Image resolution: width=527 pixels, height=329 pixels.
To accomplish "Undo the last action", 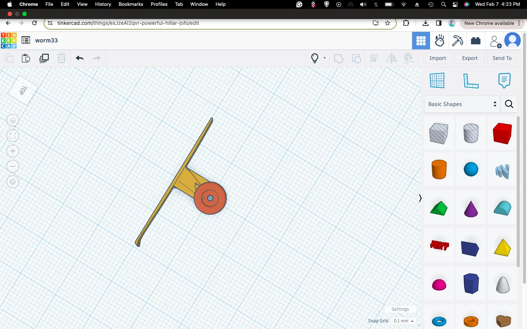I will [80, 58].
